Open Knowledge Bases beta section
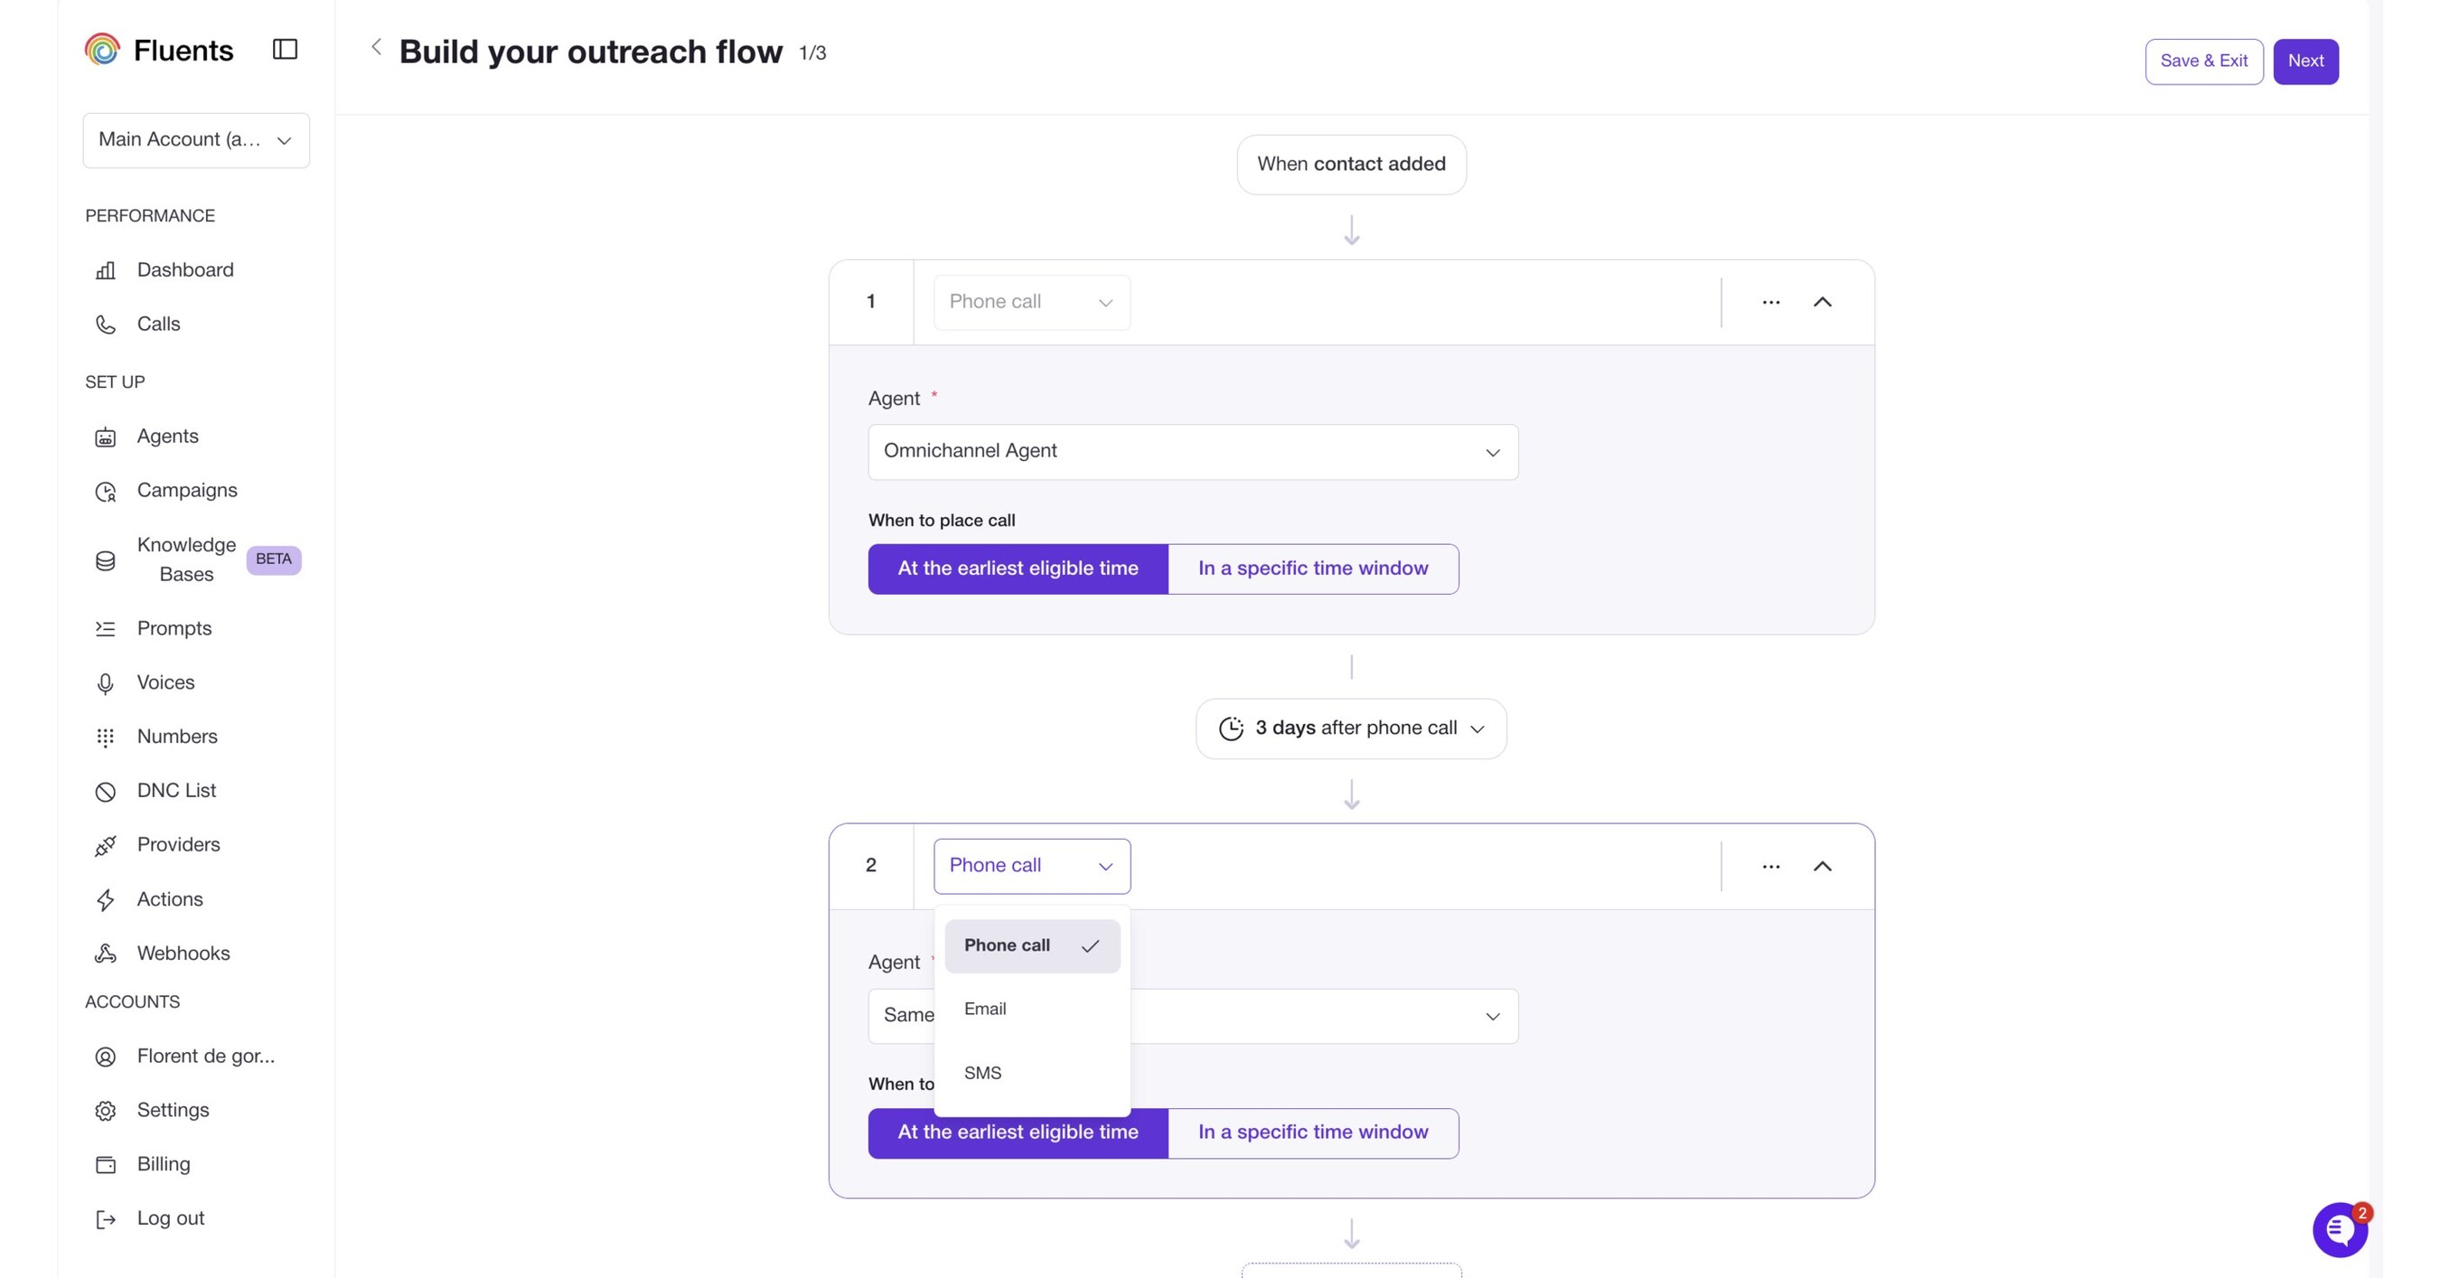The width and height of the screenshot is (2440, 1278). click(185, 559)
